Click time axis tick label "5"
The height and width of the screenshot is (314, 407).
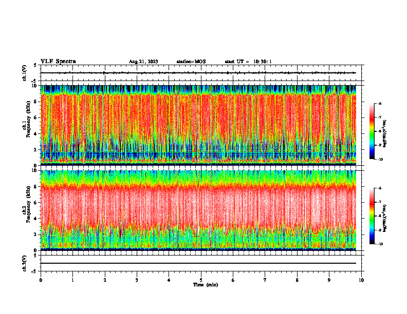tap(201, 280)
